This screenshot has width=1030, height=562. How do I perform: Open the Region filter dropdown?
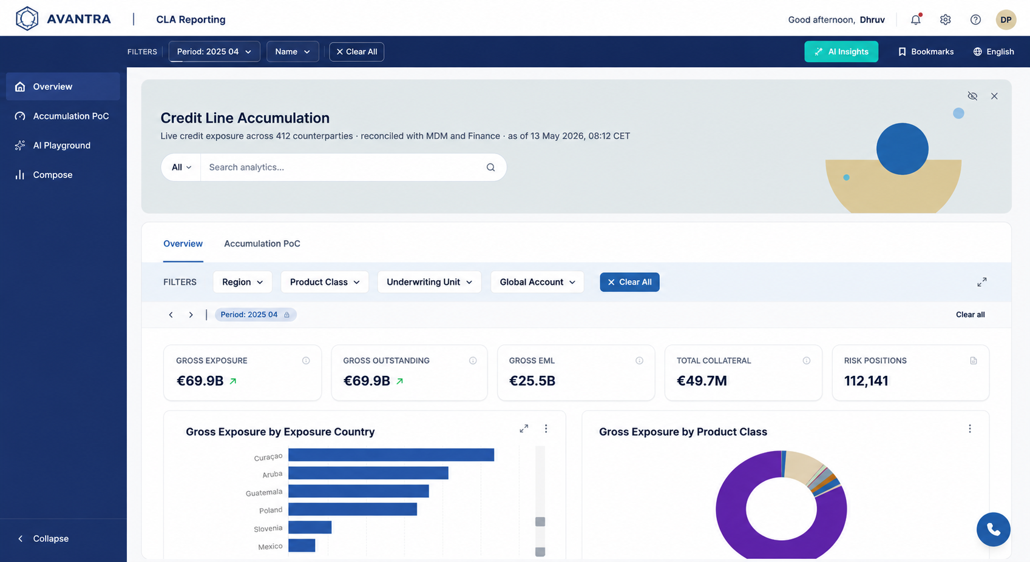click(x=243, y=282)
